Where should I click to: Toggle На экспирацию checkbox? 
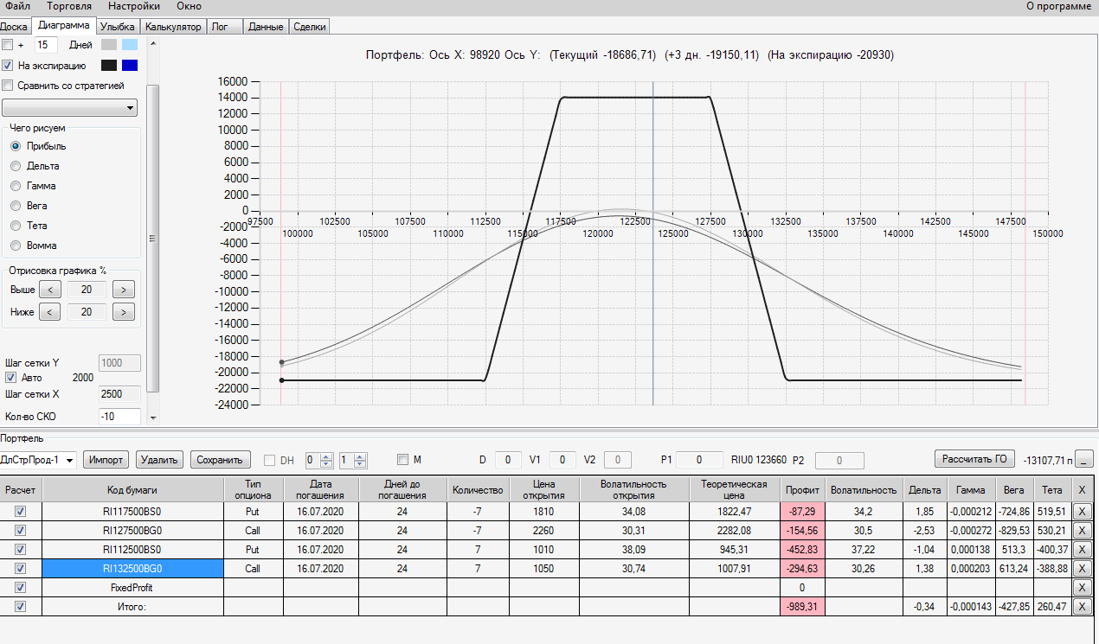[8, 65]
